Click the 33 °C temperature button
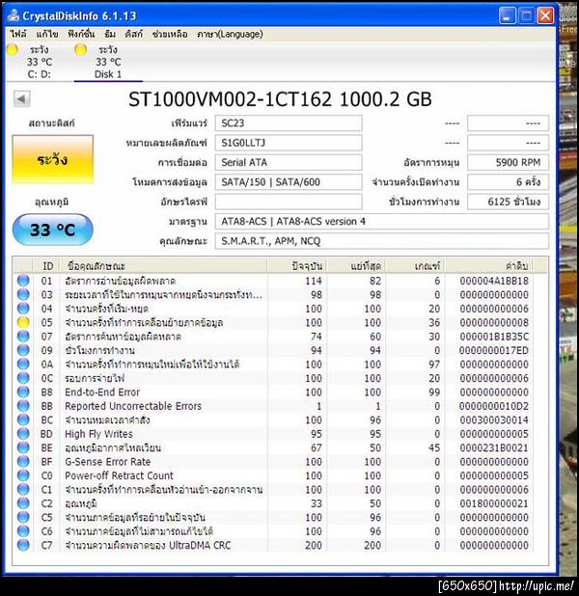Screen dimensions: 579x596 (52, 230)
